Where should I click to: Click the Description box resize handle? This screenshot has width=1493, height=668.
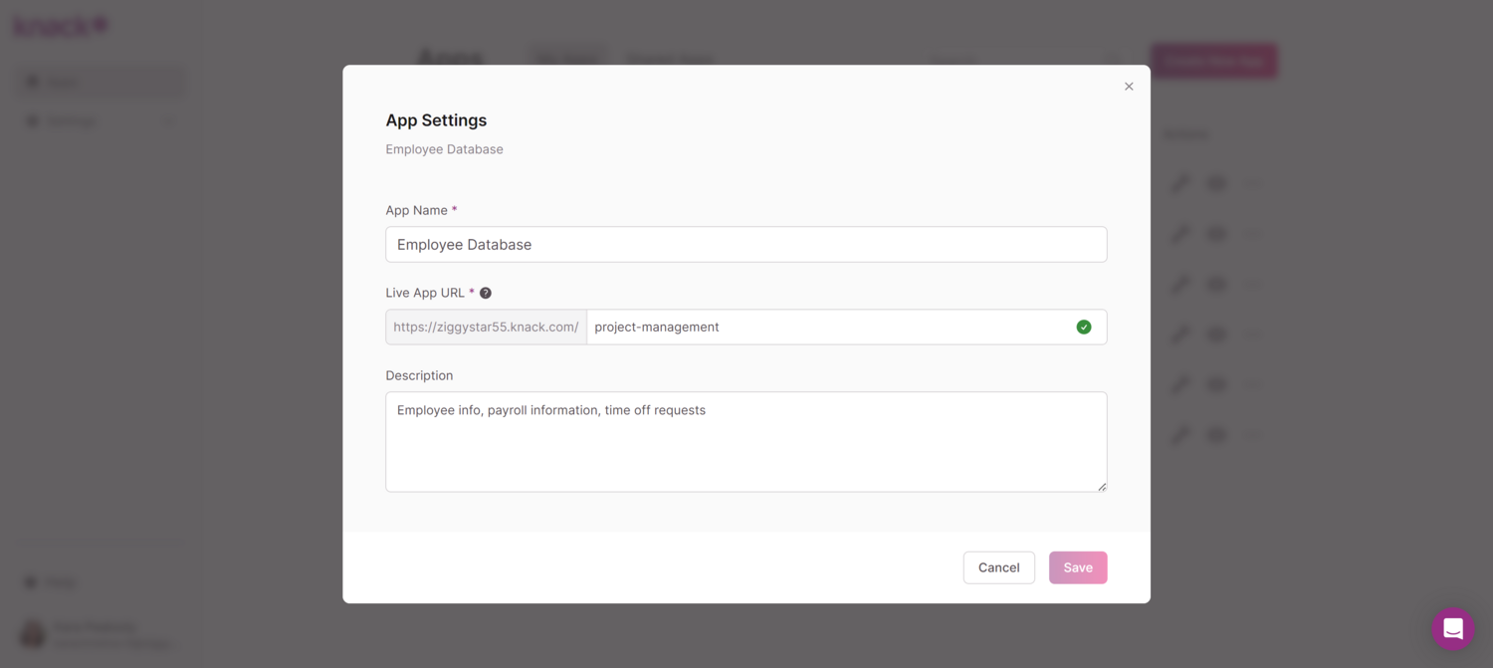tap(1102, 487)
